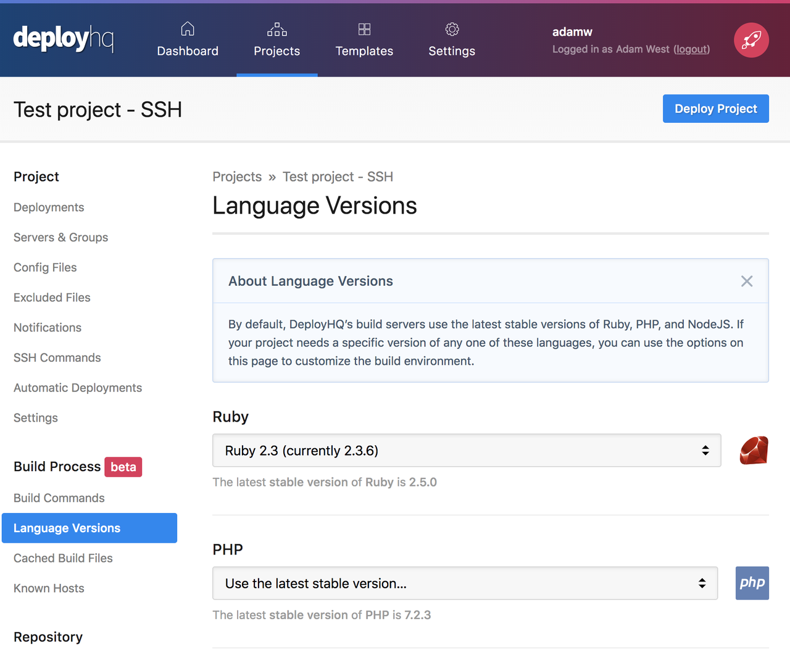Click the DeployHQ logo

[63, 39]
